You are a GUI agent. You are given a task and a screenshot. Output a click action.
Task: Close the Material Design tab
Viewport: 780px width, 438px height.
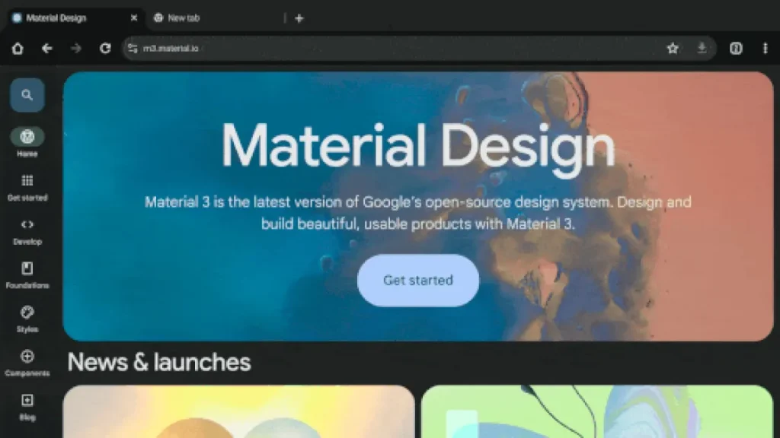tap(134, 18)
